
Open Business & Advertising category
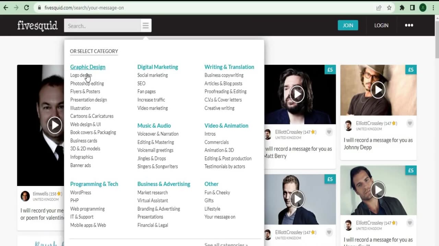click(164, 184)
